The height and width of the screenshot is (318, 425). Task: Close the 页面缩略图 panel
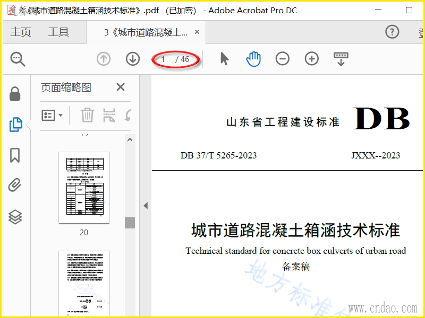[x=121, y=87]
